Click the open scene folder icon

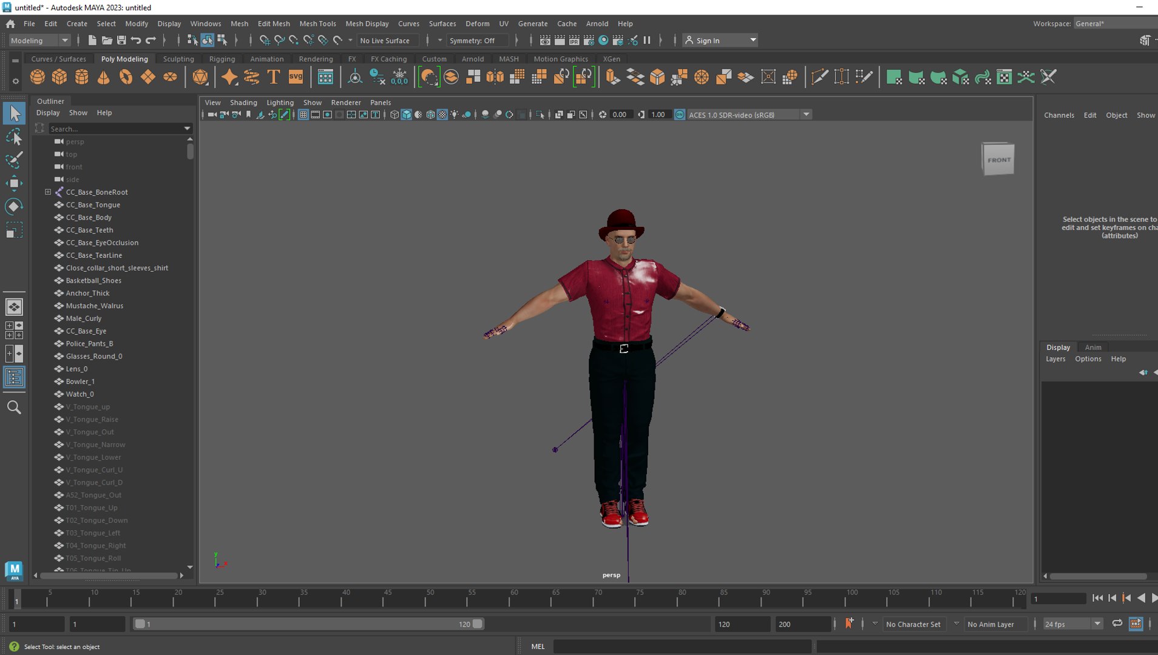[x=107, y=40]
